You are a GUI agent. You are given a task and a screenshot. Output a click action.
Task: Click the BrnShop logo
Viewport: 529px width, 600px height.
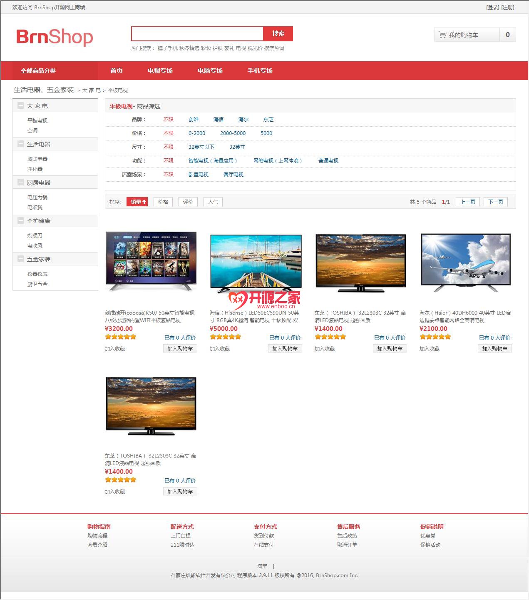tap(55, 37)
